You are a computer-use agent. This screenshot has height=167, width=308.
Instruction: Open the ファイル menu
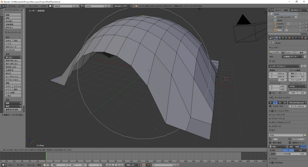click(x=12, y=6)
